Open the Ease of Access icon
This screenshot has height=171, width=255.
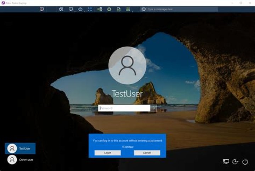coord(235,162)
